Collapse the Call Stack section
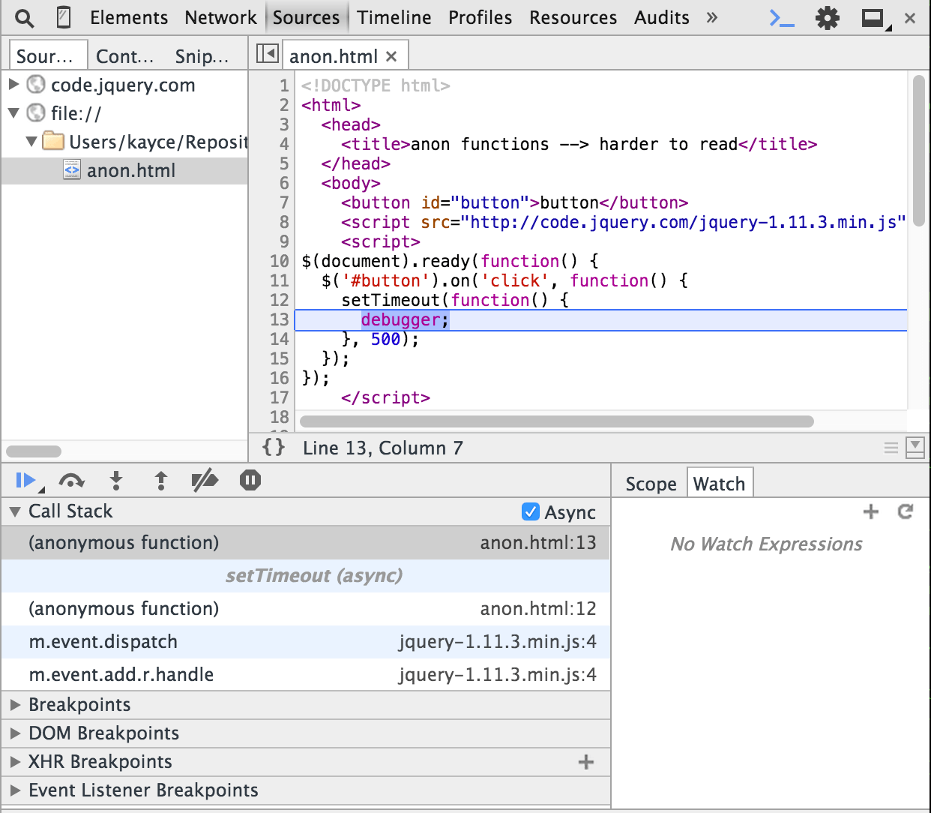The image size is (931, 813). [x=13, y=511]
